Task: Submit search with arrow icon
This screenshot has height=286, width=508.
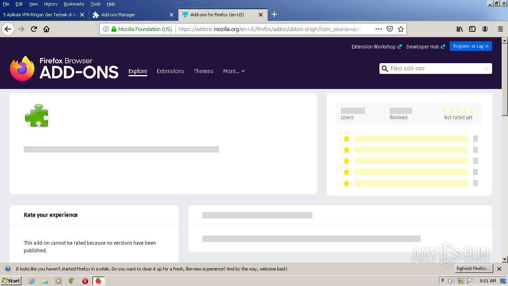Action: pos(485,69)
